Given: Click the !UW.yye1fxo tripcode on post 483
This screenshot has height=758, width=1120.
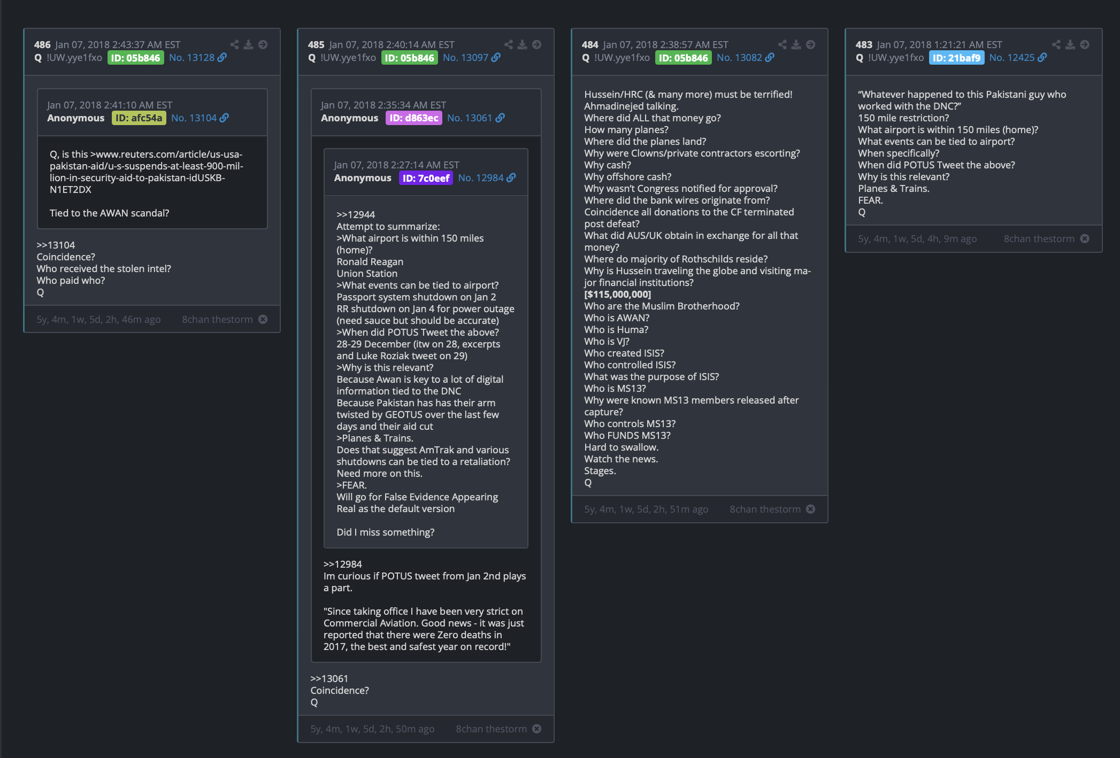Looking at the screenshot, I should click(896, 57).
